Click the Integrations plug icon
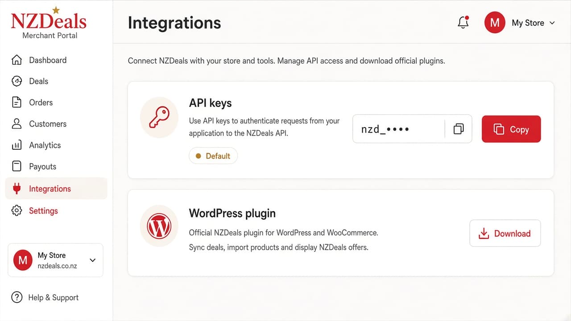Screen dimensions: 571x321 click(17, 189)
